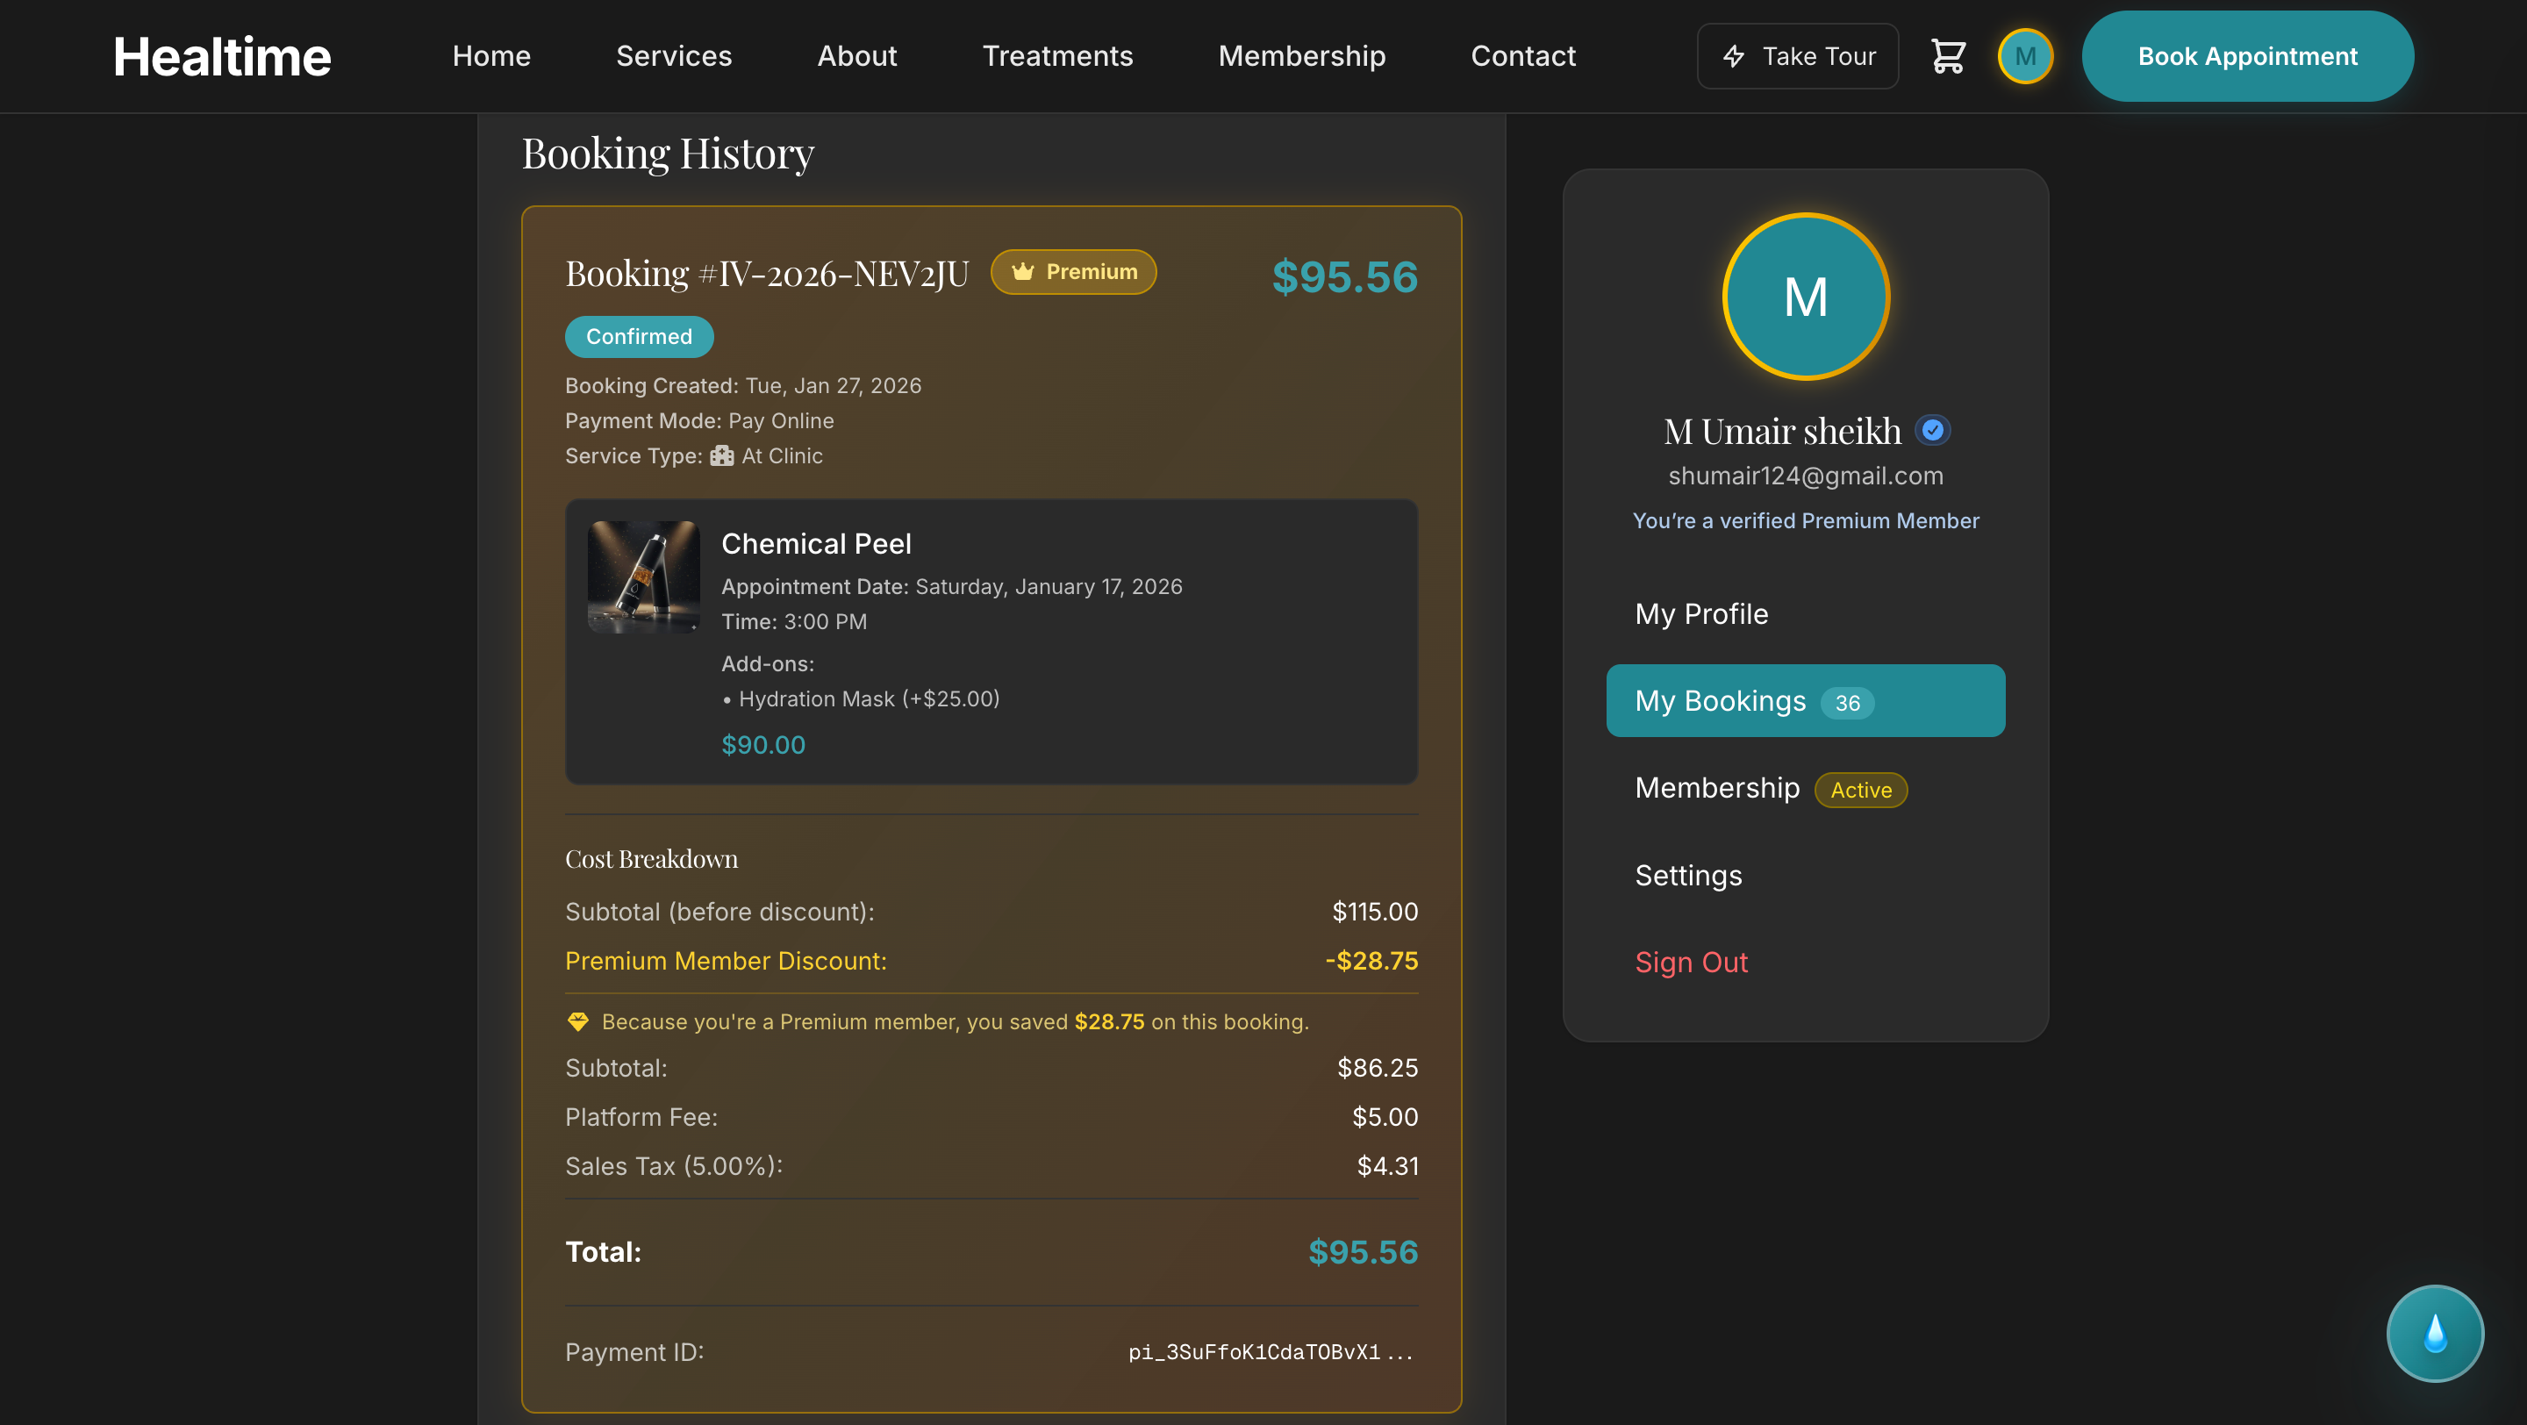Click the Confirmed status badge
Screen dimensions: 2527x1425
coord(639,336)
